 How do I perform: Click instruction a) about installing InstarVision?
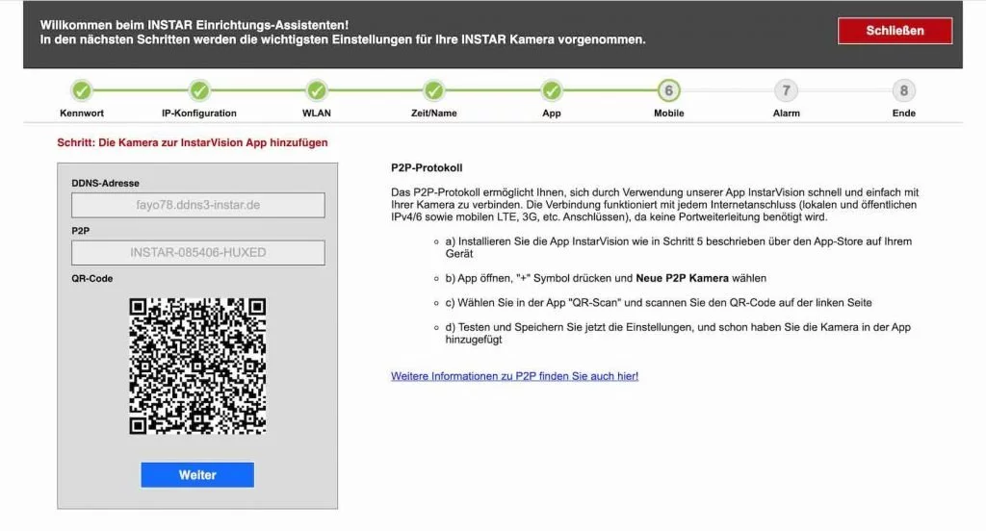point(679,247)
